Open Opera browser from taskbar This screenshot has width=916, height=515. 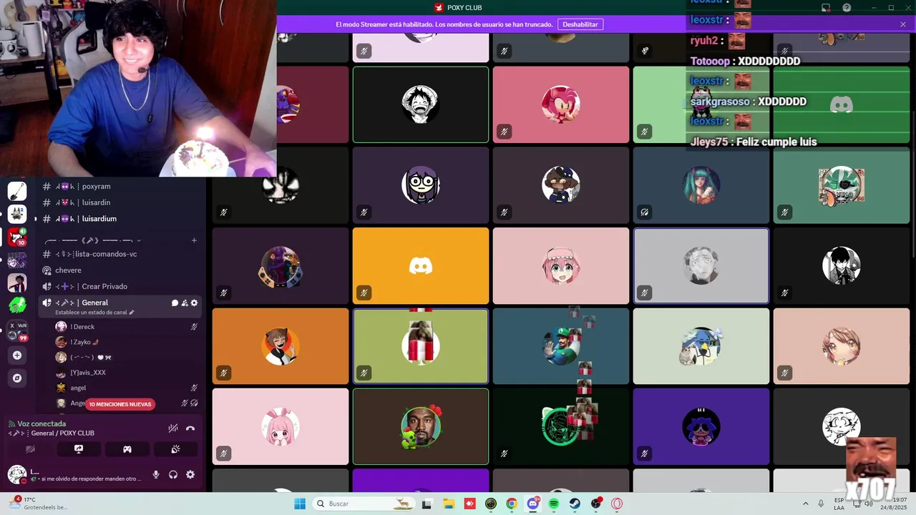pyautogui.click(x=617, y=504)
